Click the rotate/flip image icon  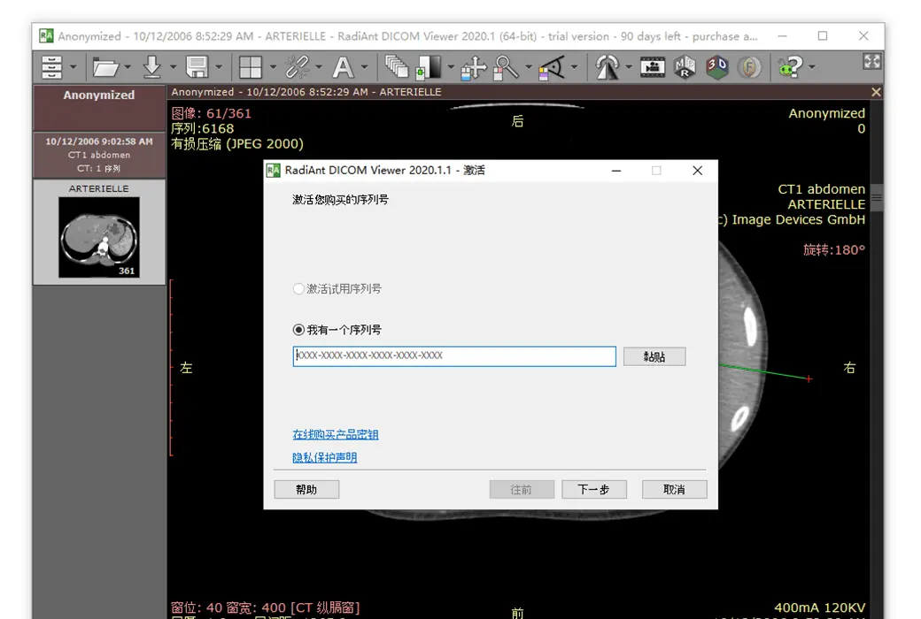608,67
